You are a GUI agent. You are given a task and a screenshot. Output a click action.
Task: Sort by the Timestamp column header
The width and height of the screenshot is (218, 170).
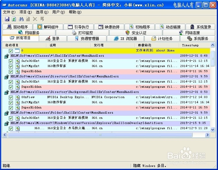(x=194, y=45)
